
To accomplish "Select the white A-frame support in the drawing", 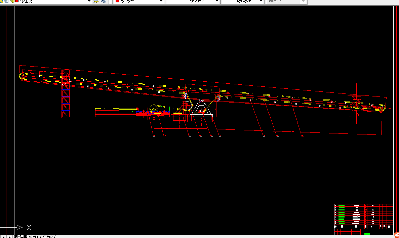I will [x=201, y=109].
